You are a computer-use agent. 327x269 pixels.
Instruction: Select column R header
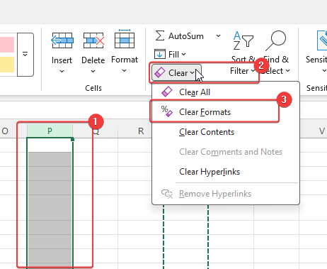tap(141, 131)
